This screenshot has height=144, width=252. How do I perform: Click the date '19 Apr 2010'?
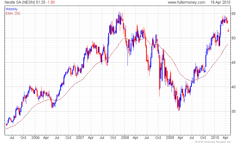[x=220, y=2]
